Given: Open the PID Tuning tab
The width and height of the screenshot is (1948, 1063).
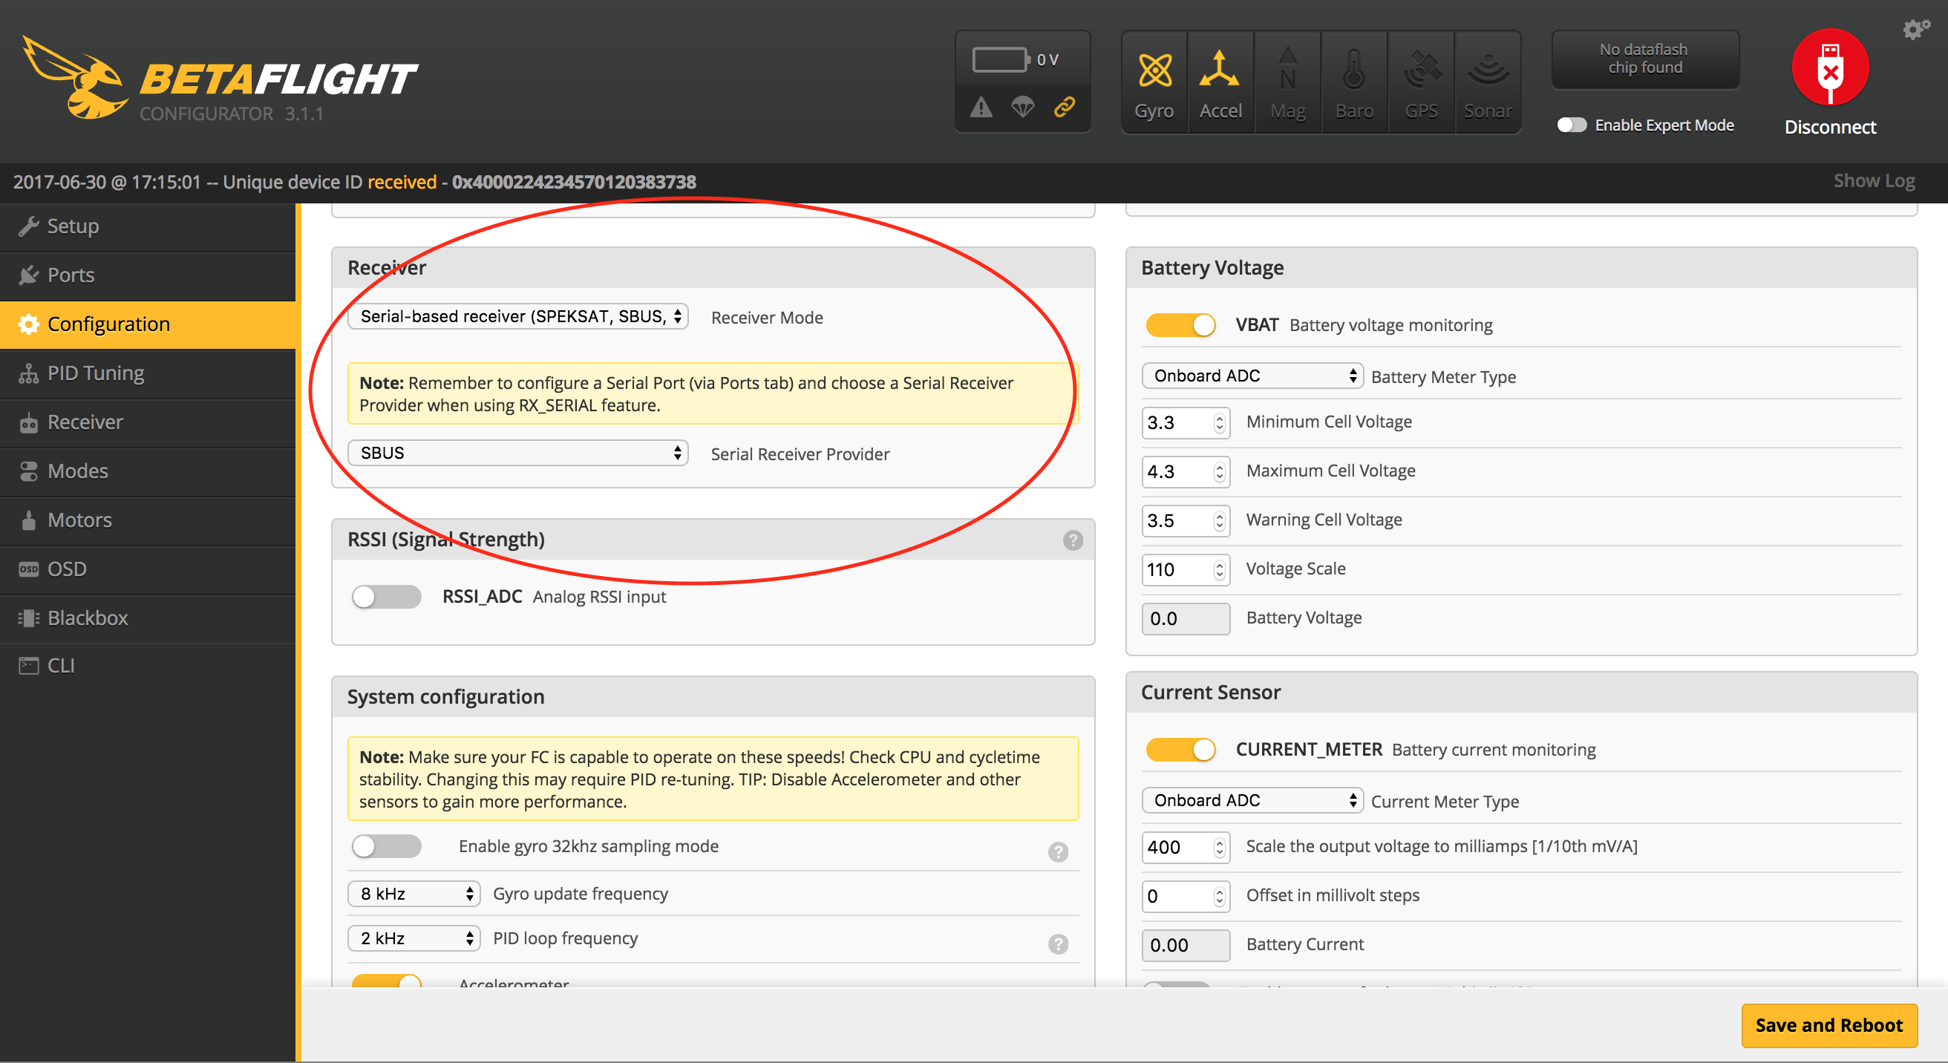Looking at the screenshot, I should click(148, 373).
